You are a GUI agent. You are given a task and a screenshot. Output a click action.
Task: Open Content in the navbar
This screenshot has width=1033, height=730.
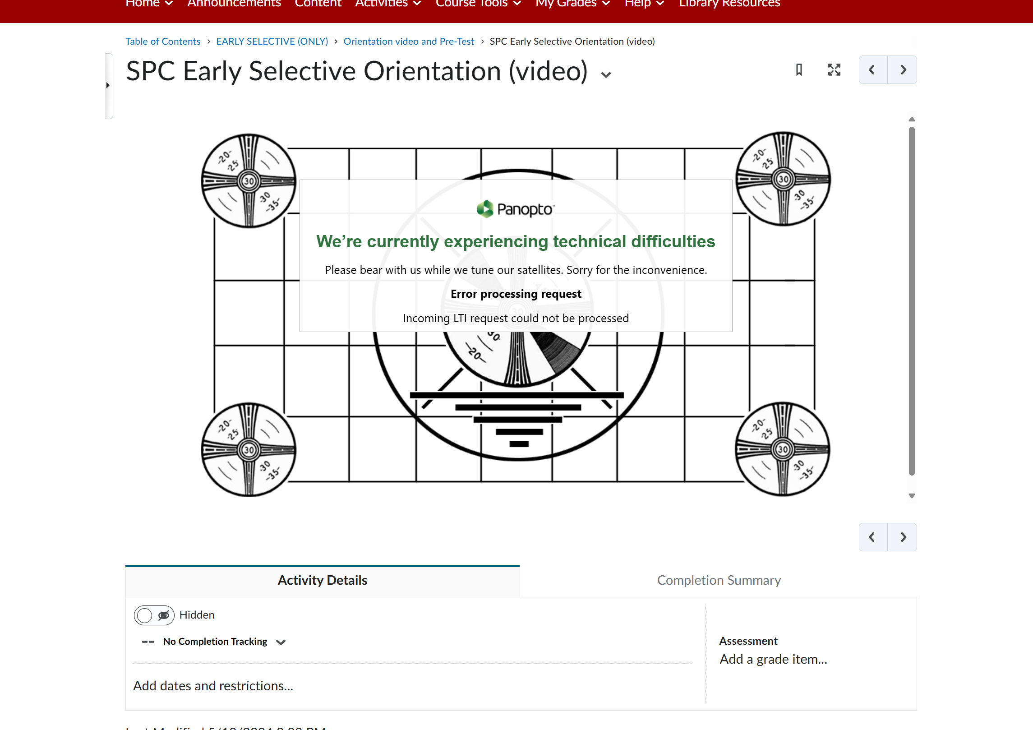(x=318, y=4)
